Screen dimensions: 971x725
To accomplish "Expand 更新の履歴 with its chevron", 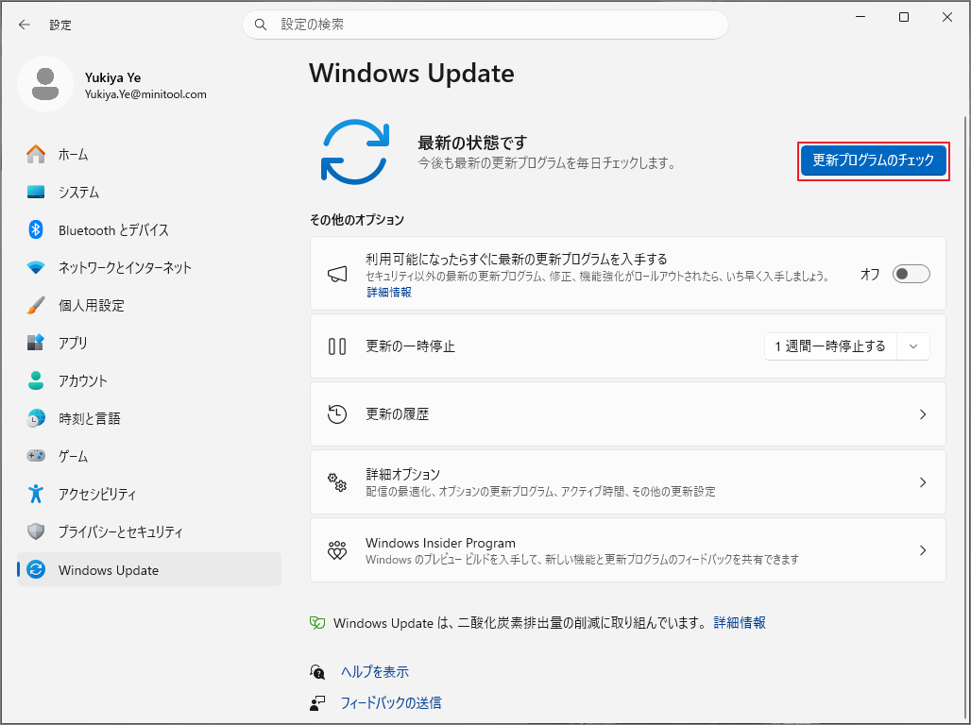I will 923,414.
